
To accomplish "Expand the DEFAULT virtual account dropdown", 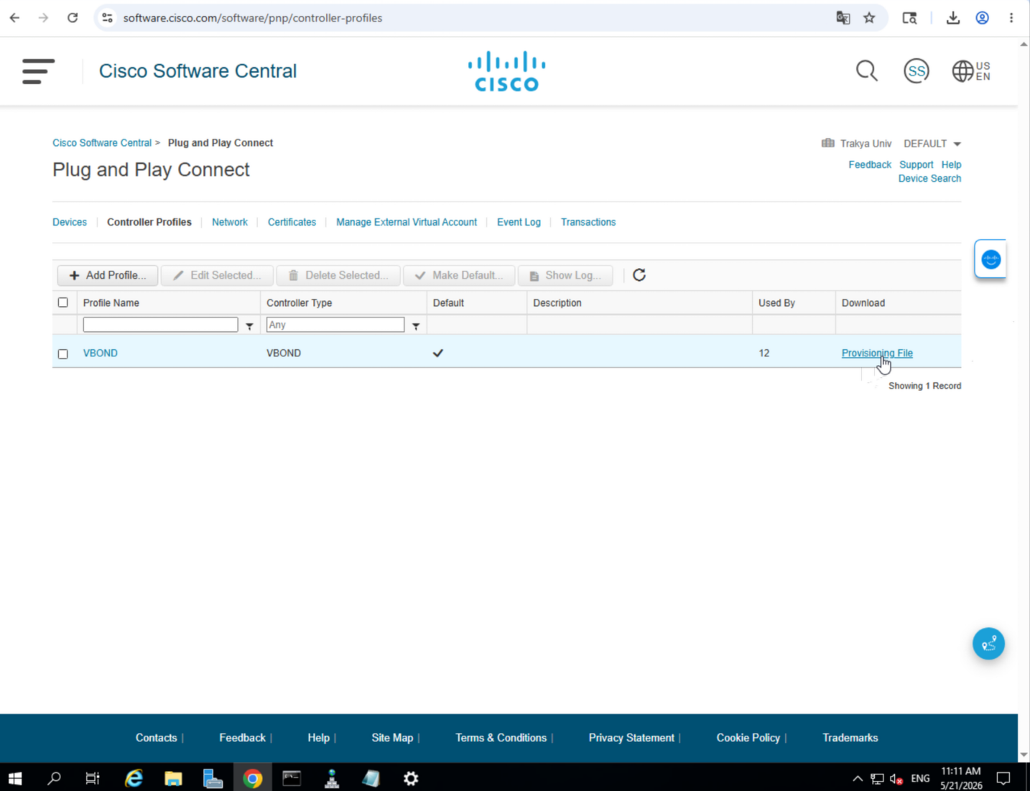I will tap(932, 144).
